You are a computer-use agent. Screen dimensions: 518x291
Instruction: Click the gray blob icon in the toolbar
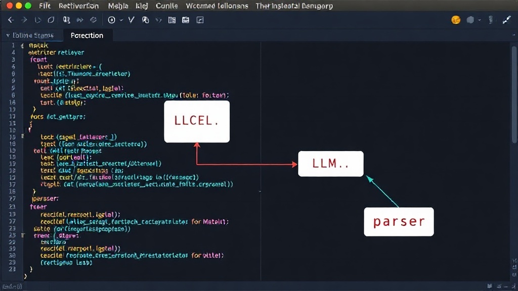click(470, 20)
